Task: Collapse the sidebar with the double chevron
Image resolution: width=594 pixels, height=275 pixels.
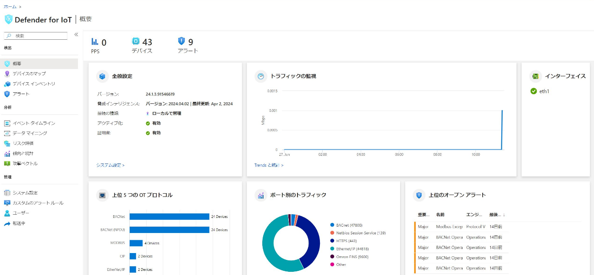Action: pos(76,35)
